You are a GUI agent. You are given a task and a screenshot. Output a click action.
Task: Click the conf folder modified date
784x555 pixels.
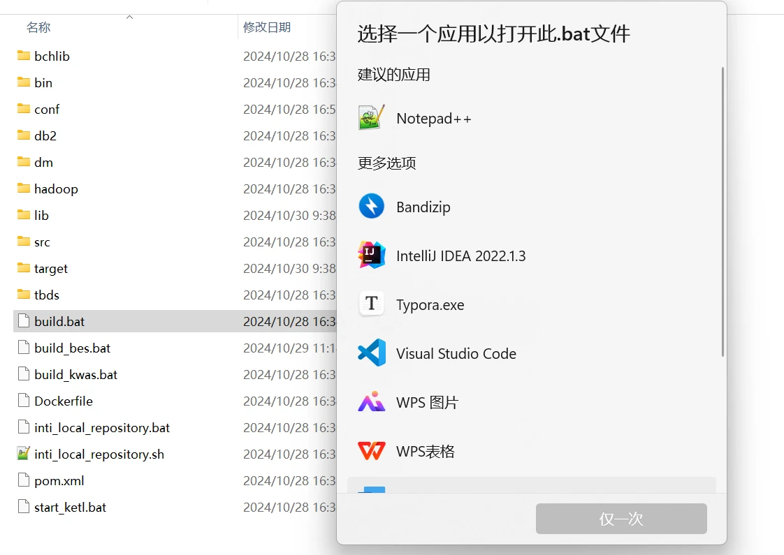click(x=289, y=109)
